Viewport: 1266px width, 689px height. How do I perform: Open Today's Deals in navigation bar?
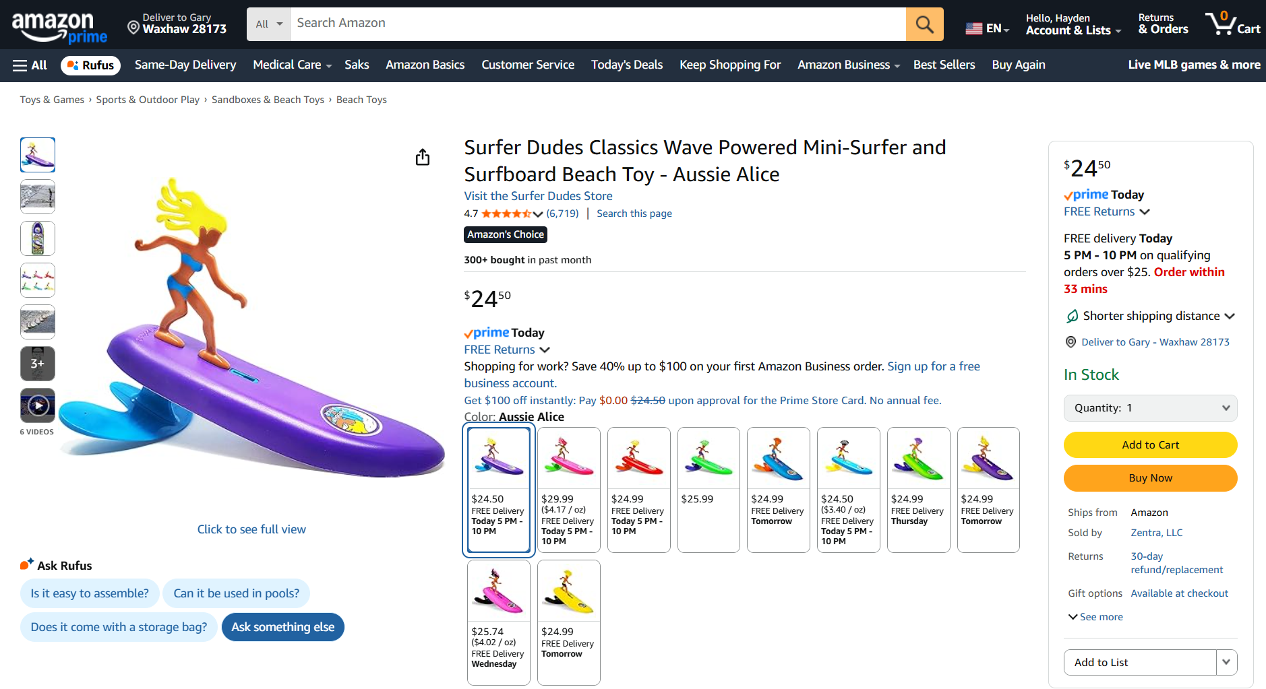[626, 65]
